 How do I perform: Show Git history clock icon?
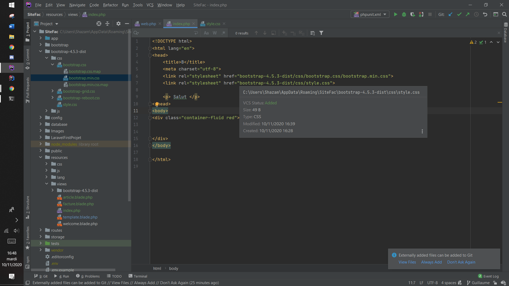point(476,15)
